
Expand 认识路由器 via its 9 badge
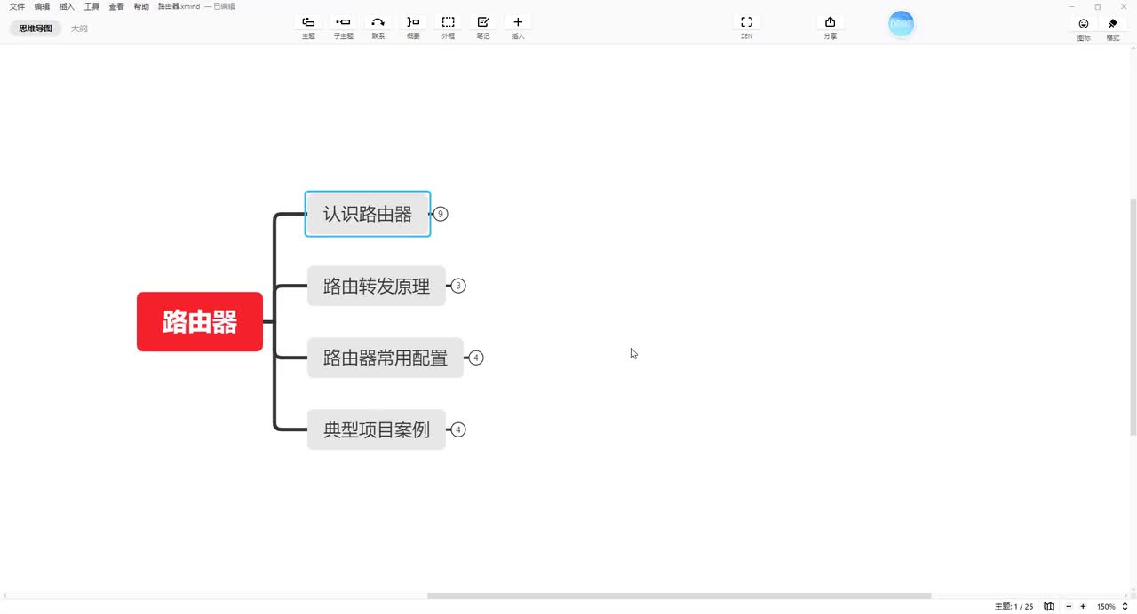441,214
